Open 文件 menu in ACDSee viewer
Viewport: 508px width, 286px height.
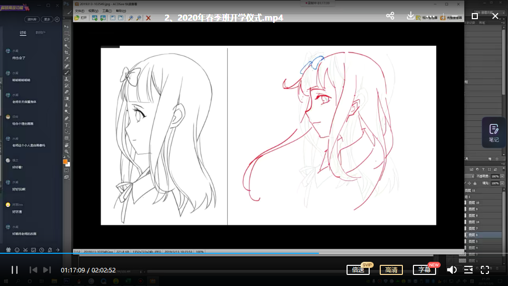(x=79, y=11)
